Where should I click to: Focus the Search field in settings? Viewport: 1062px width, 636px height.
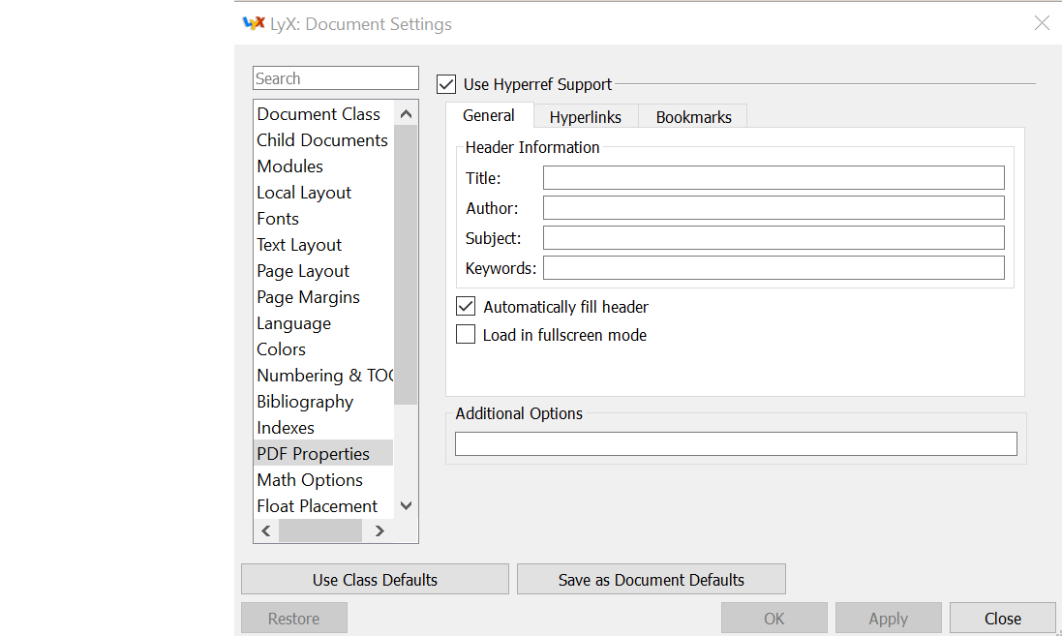(x=336, y=77)
